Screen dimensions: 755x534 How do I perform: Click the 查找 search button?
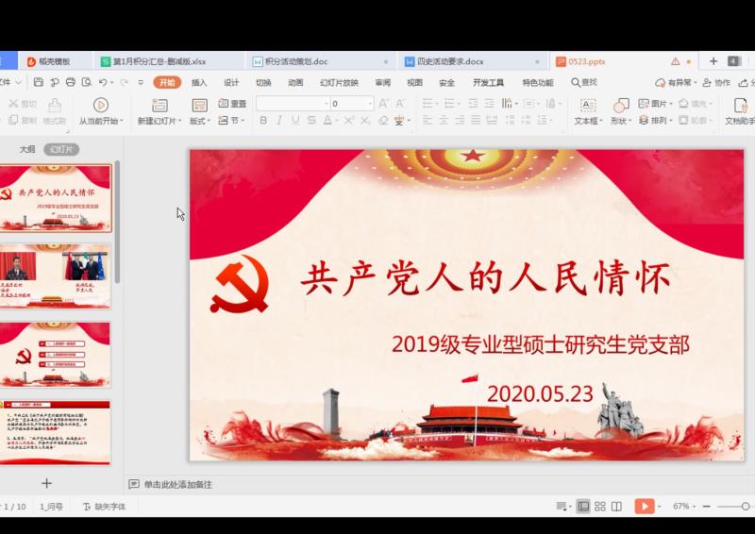tap(584, 82)
